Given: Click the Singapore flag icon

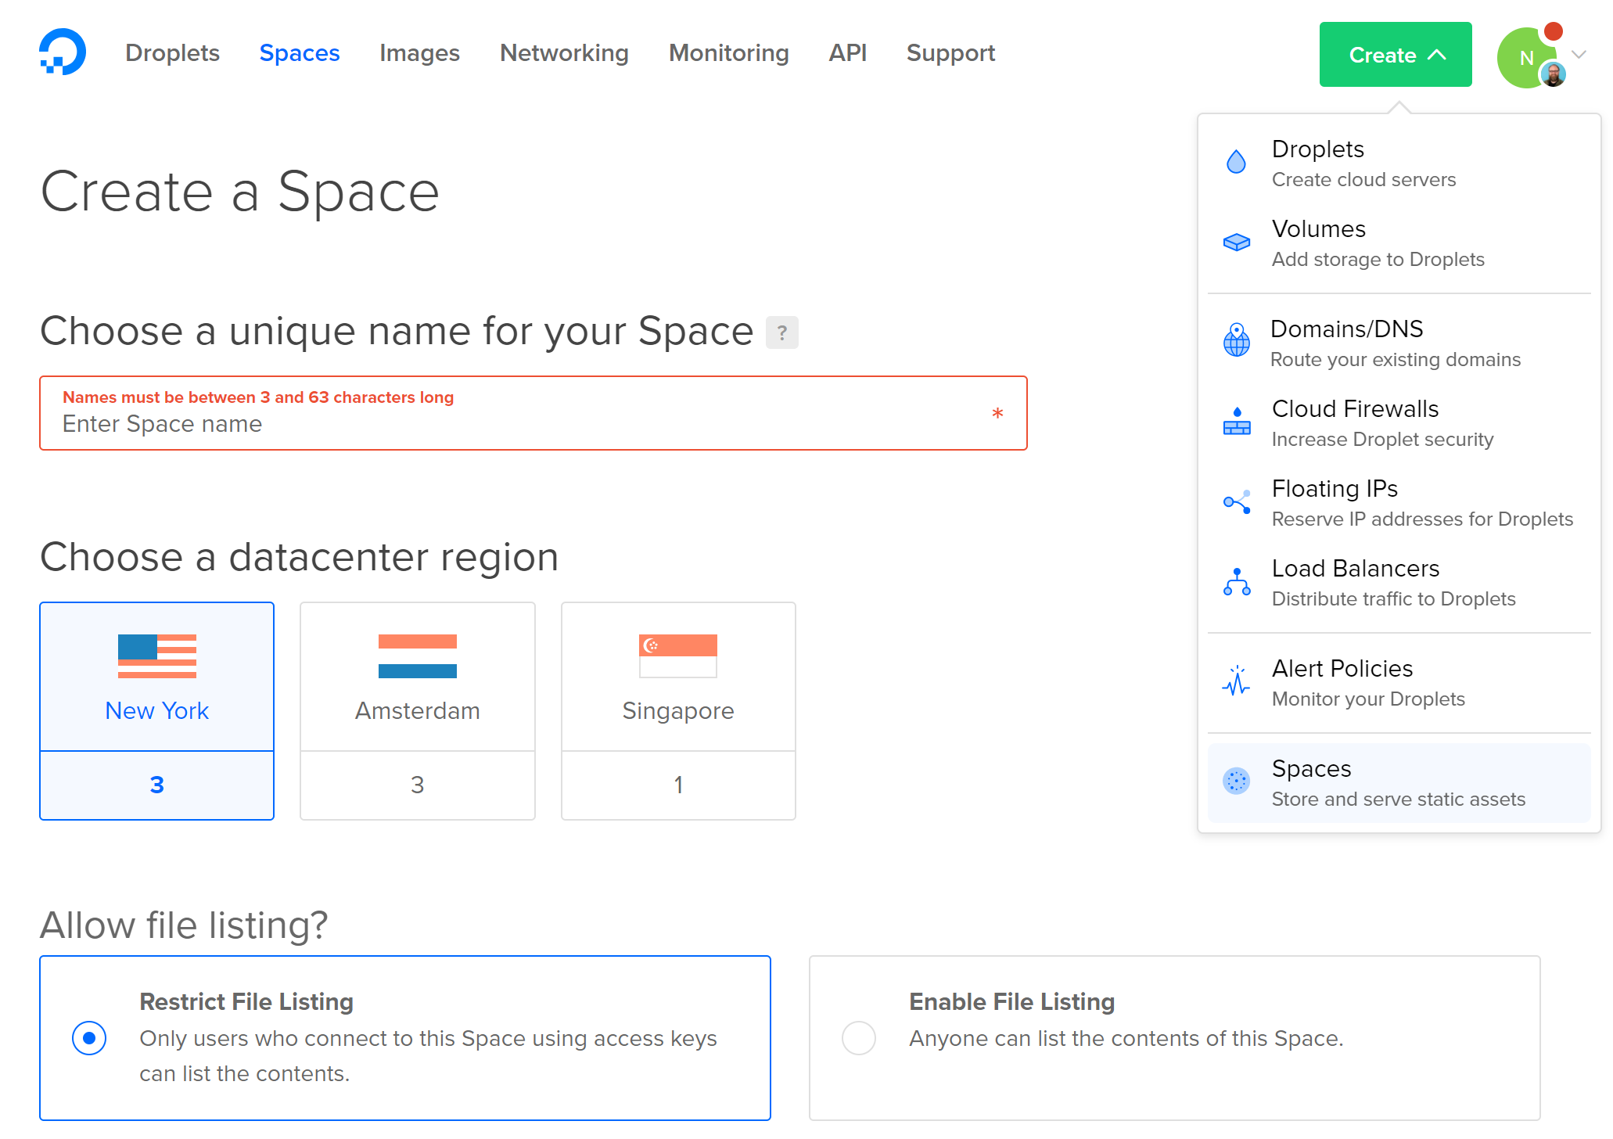Looking at the screenshot, I should [x=678, y=656].
